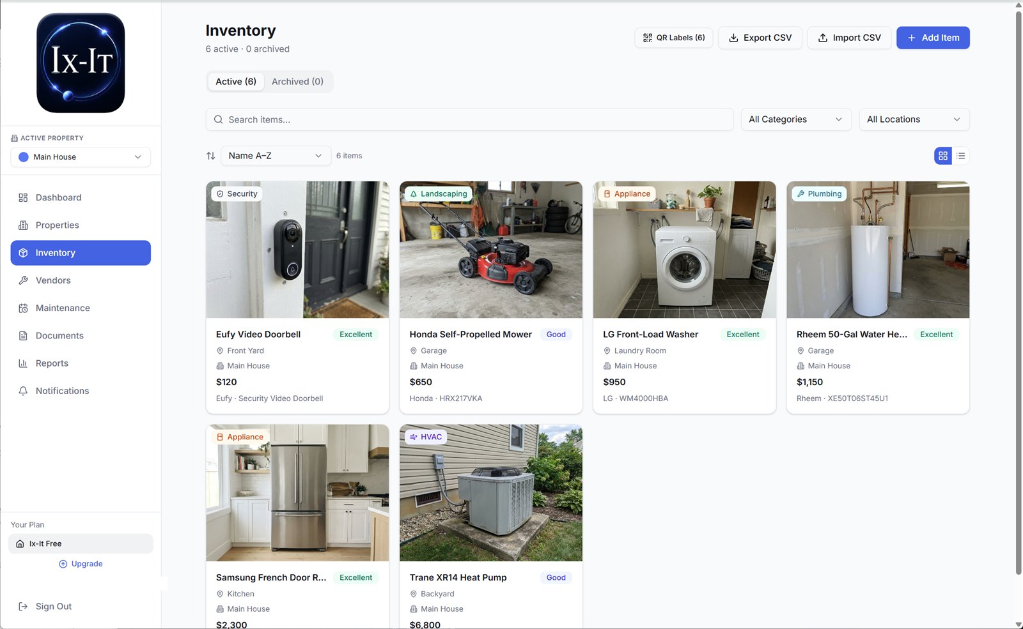This screenshot has height=629, width=1023.
Task: Select Inventory in the sidebar
Action: [81, 253]
